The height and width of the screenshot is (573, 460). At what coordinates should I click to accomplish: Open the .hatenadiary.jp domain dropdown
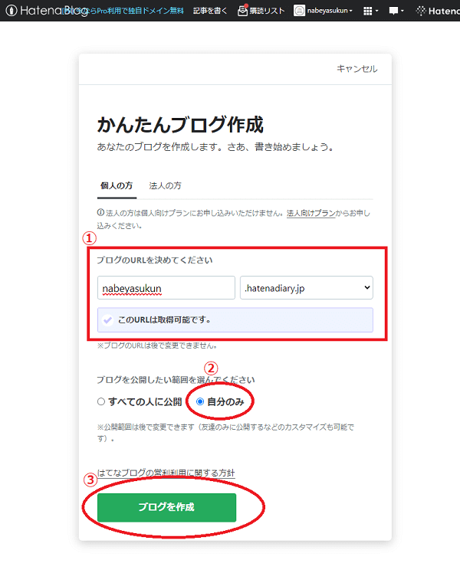point(307,288)
